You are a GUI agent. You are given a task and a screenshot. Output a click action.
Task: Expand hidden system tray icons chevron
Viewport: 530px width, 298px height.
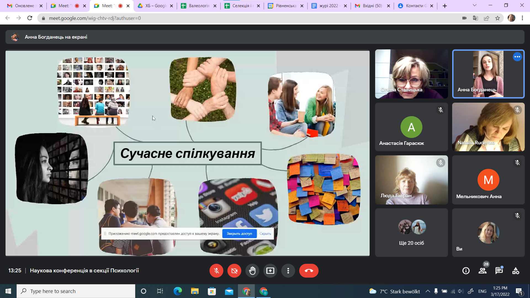[x=428, y=291]
